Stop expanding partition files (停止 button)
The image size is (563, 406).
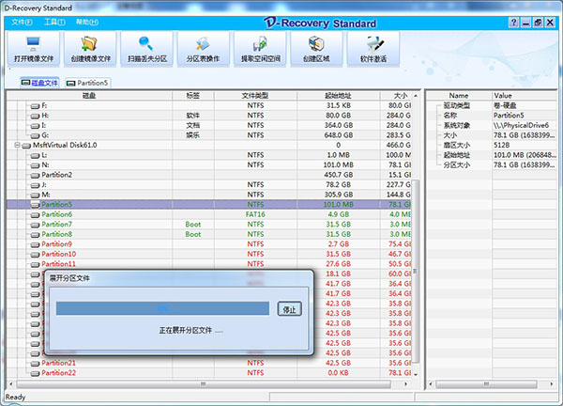tap(289, 309)
